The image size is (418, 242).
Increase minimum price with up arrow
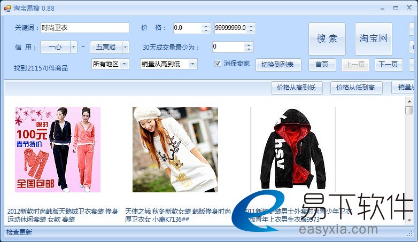click(206, 26)
